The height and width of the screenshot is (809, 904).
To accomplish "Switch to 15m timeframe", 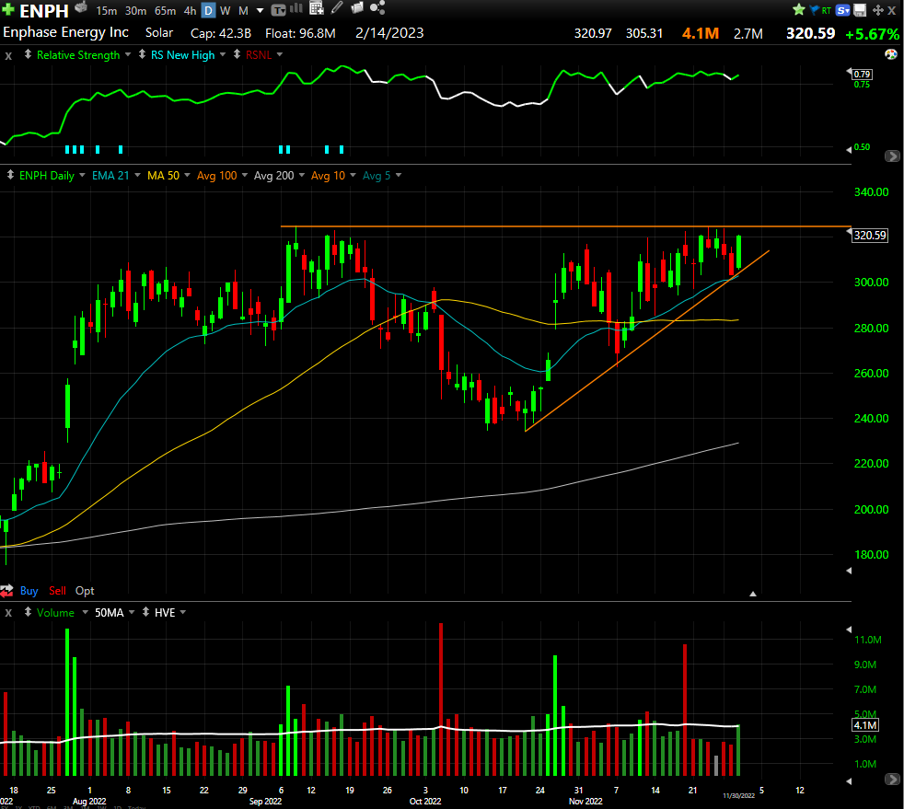I will coord(106,11).
